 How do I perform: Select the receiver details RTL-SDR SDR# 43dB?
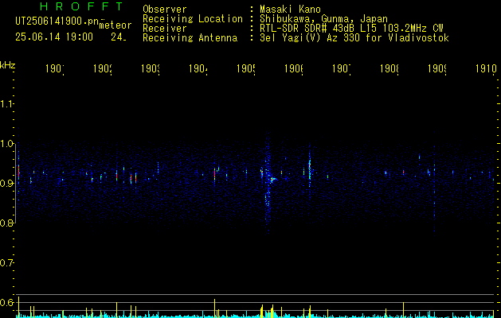click(x=308, y=29)
